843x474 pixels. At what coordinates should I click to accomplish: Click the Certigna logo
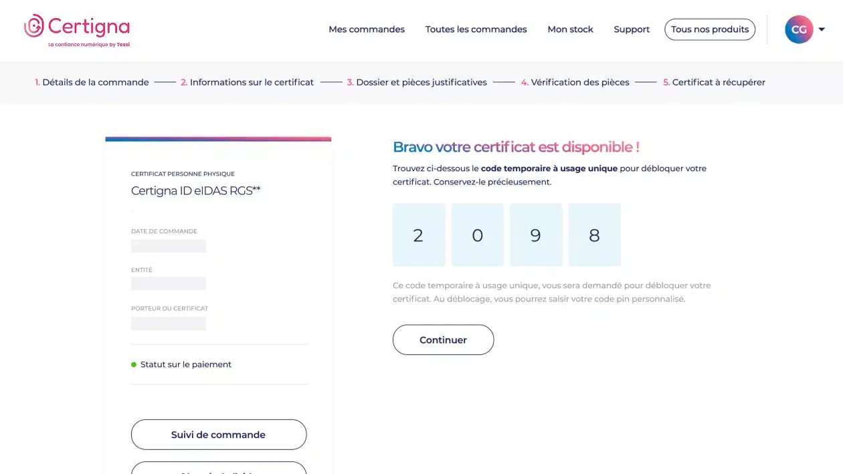coord(77,30)
